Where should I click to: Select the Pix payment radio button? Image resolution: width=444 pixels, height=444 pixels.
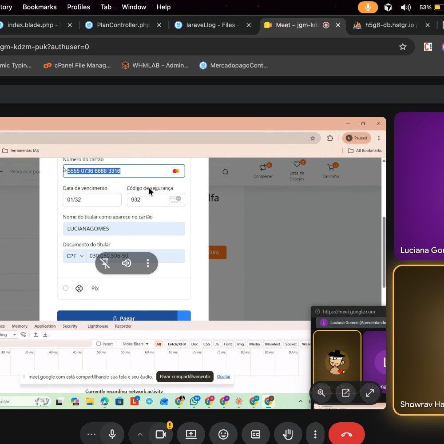point(66,288)
